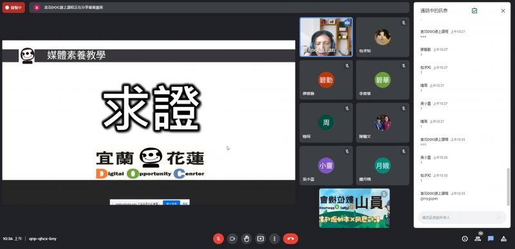Click muted mic icon on 周 tile
Viewport: 515px width, 249px height.
tap(347, 108)
